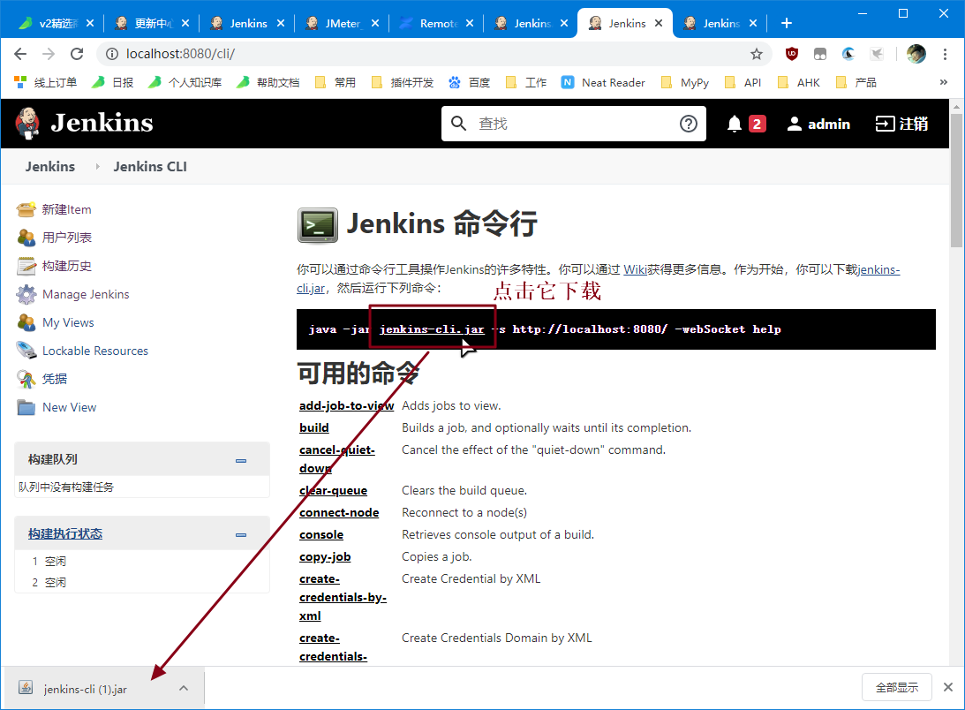This screenshot has height=710, width=965.
Task: Open the 线上订单 bookmark
Action: [x=46, y=82]
